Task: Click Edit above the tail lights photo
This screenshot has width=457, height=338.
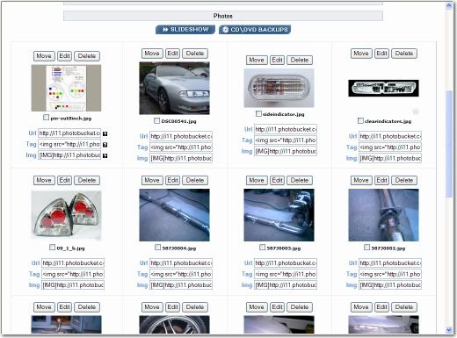Action: pos(64,180)
